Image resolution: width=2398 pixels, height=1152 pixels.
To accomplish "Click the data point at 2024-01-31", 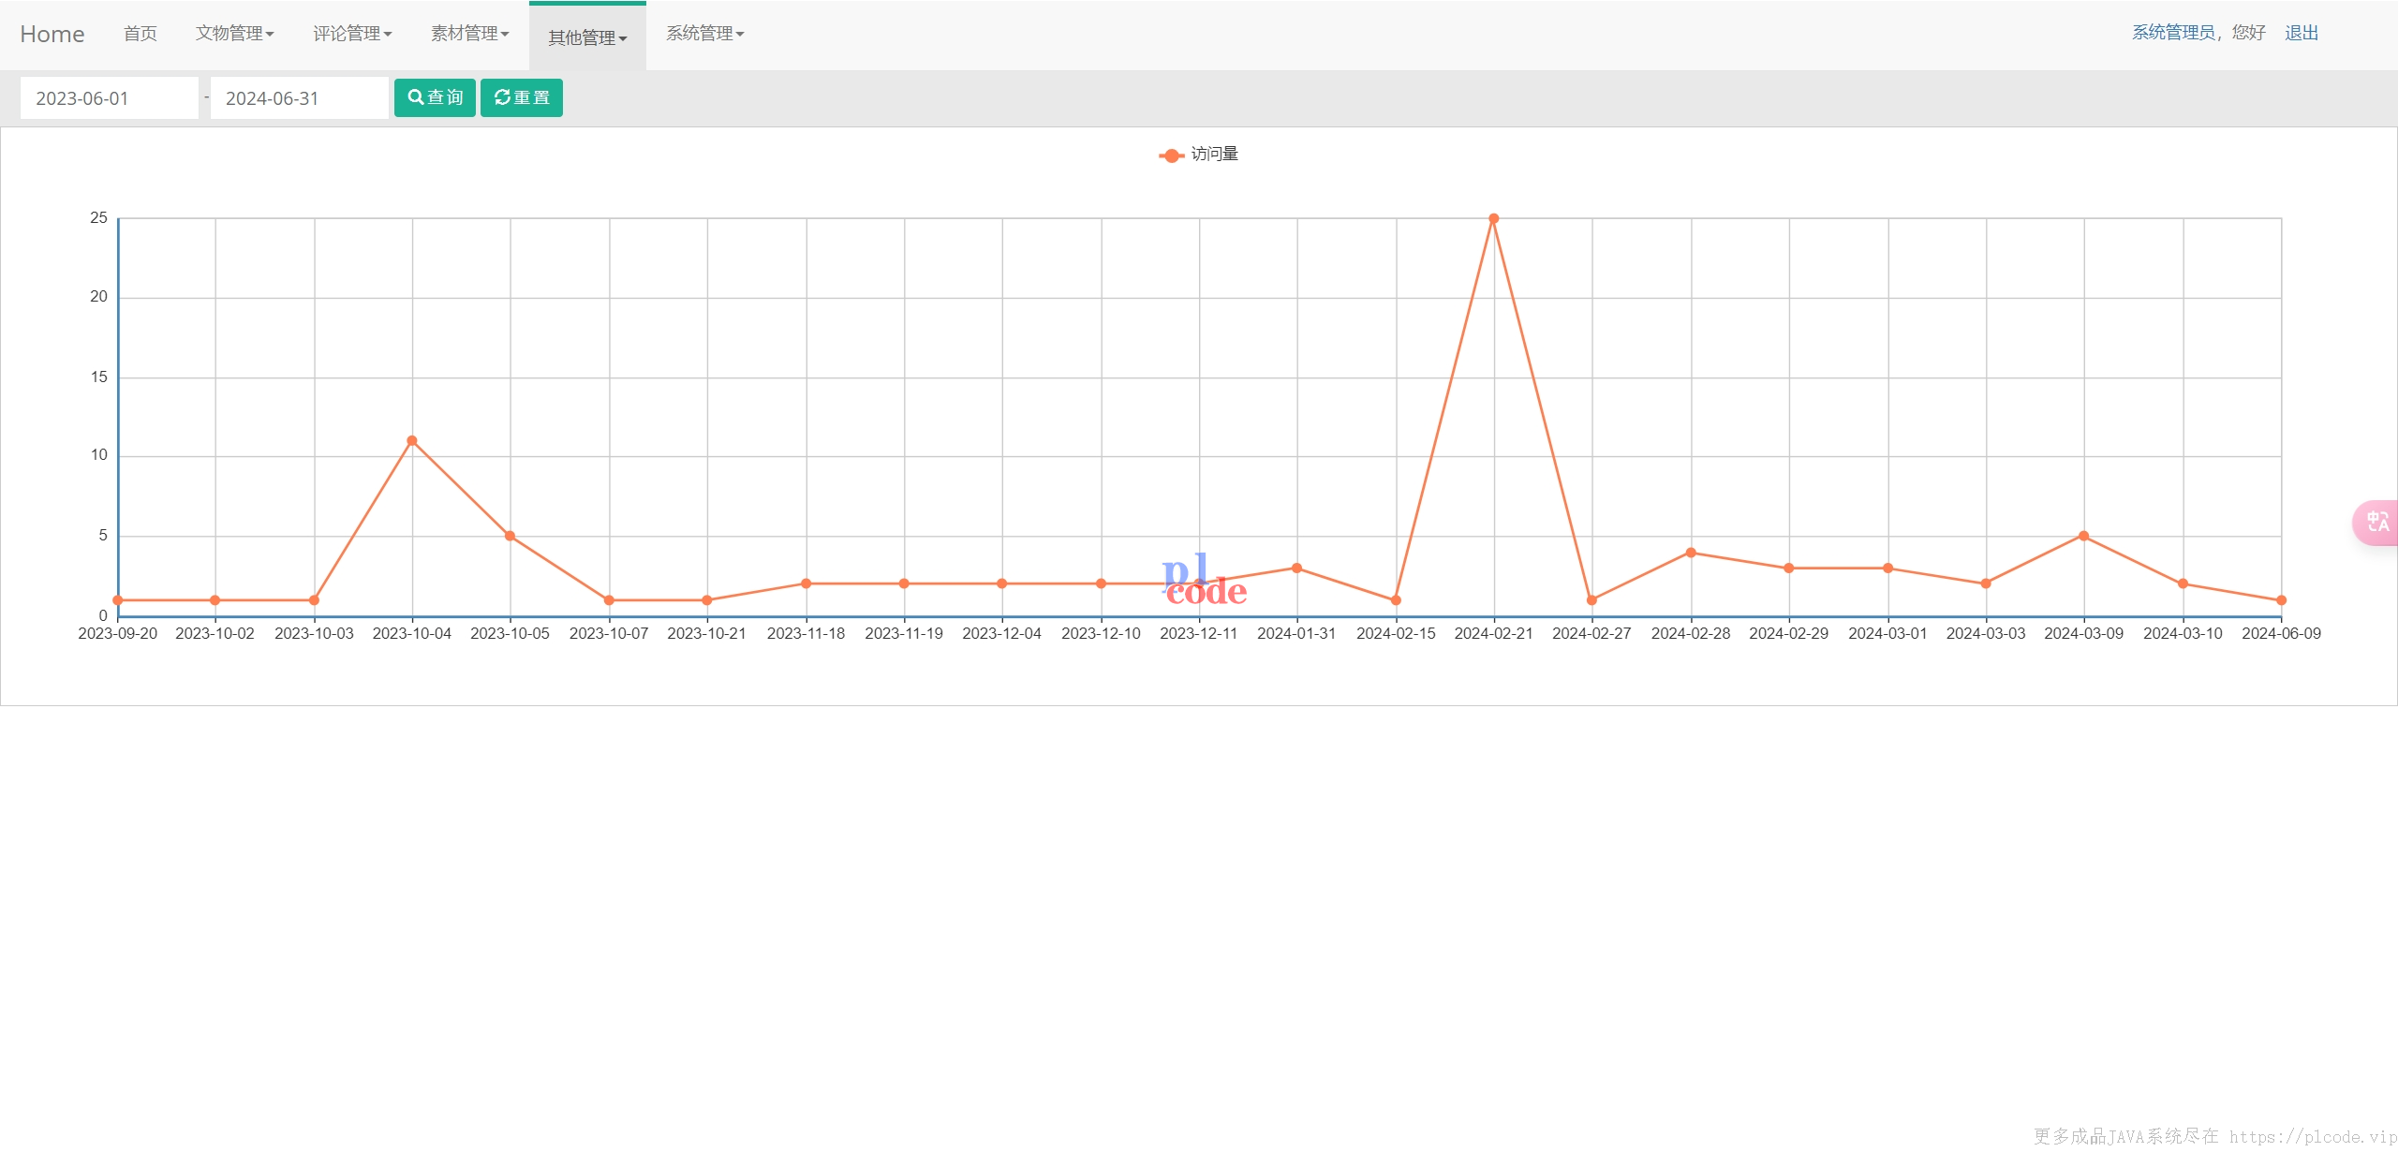I will click(1296, 568).
